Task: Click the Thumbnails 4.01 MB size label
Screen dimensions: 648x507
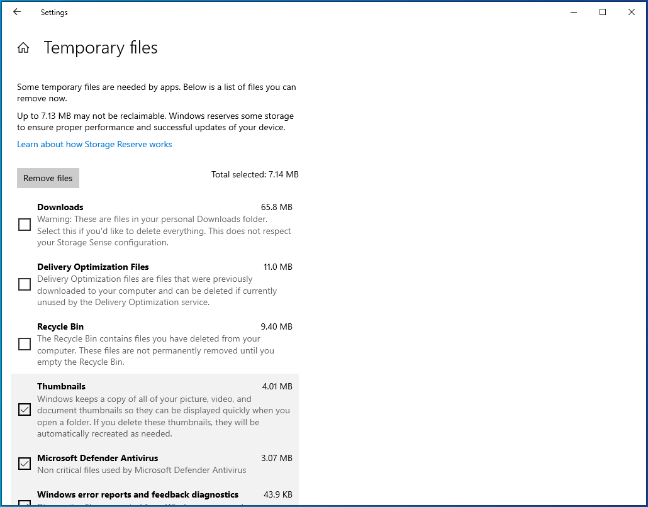Action: tap(277, 386)
